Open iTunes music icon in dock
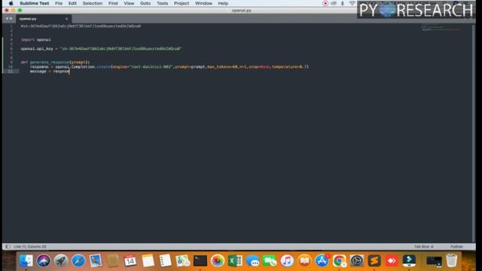 pyautogui.click(x=287, y=261)
